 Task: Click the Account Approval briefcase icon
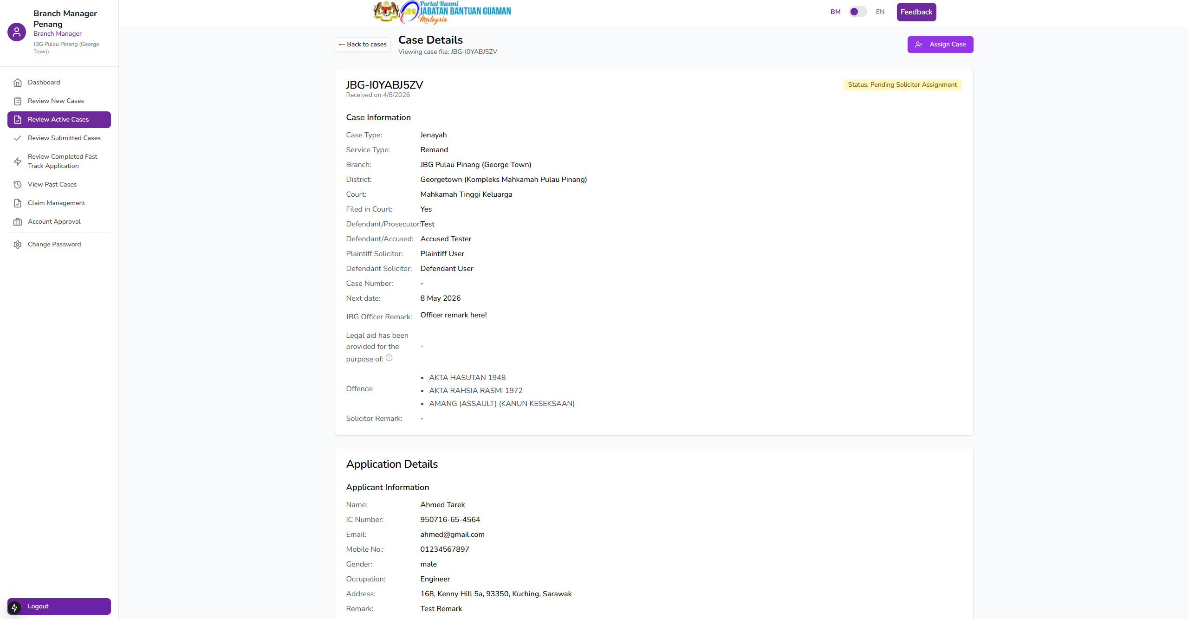click(x=18, y=222)
